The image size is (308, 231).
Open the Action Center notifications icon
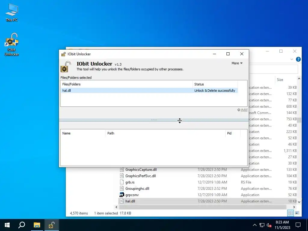(298, 225)
